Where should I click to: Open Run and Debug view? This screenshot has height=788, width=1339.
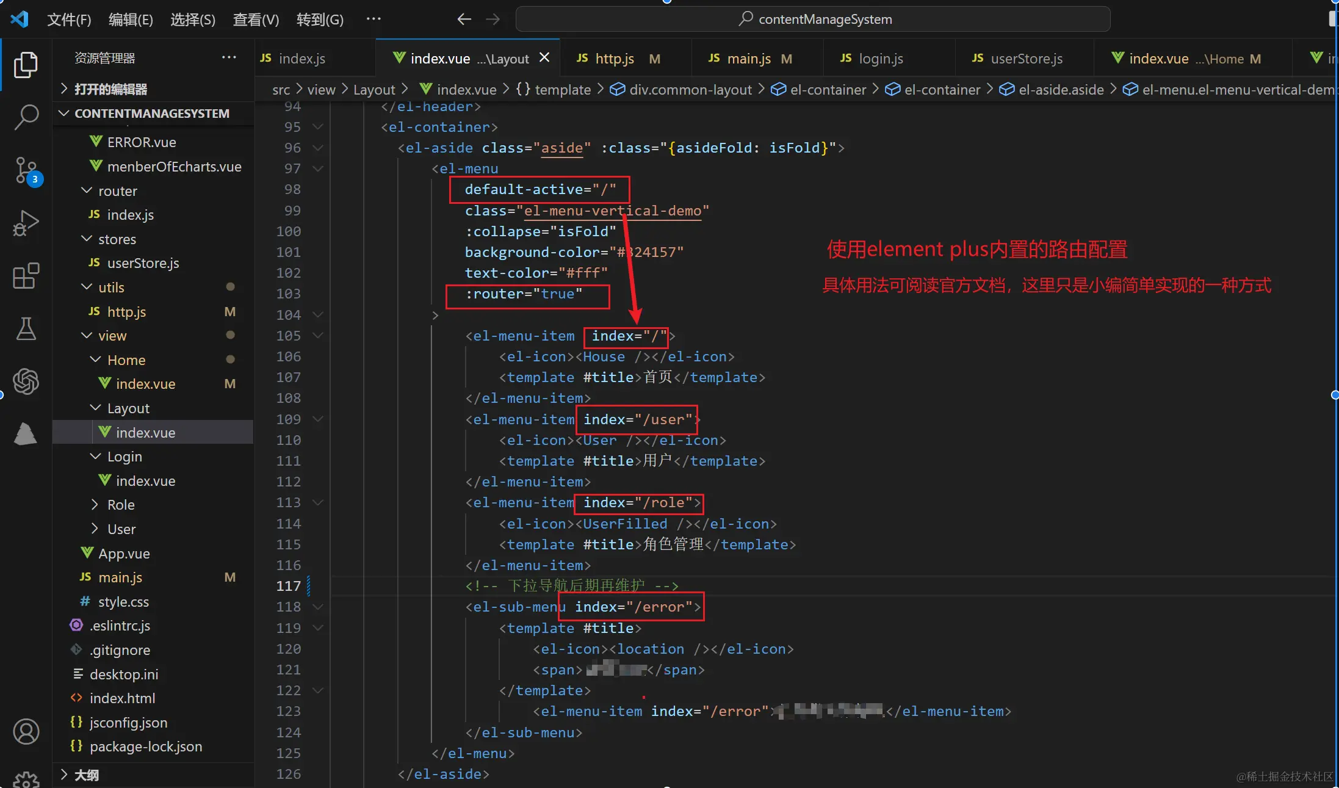tap(26, 223)
